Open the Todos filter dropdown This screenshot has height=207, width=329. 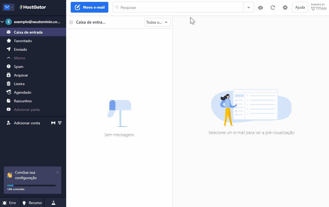point(157,22)
